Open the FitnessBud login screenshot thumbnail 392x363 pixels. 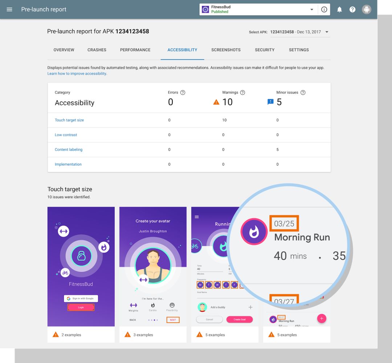(x=81, y=266)
